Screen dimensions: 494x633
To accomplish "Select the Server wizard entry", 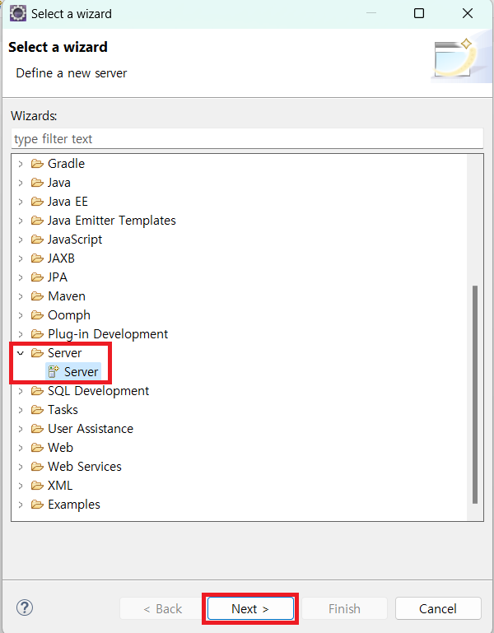I will tap(73, 372).
